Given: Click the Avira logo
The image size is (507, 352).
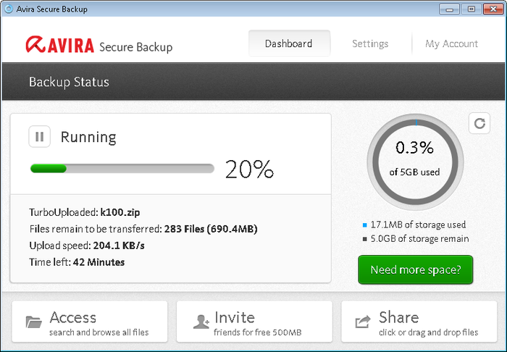Looking at the screenshot, I should coord(59,46).
